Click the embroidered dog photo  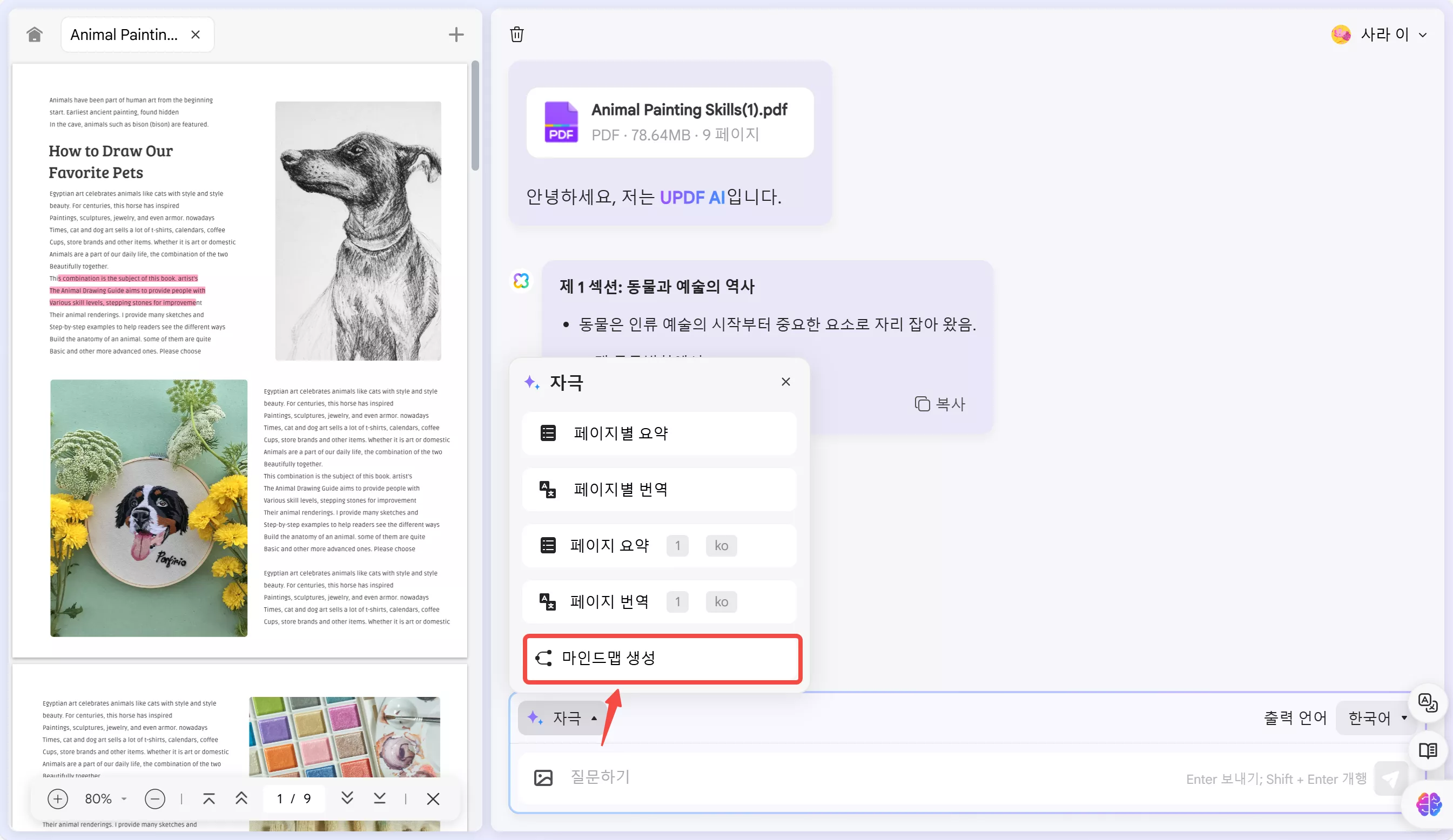click(149, 508)
